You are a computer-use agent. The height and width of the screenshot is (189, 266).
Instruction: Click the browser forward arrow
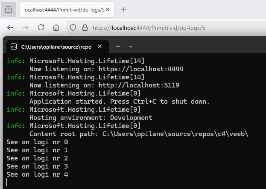(26, 27)
